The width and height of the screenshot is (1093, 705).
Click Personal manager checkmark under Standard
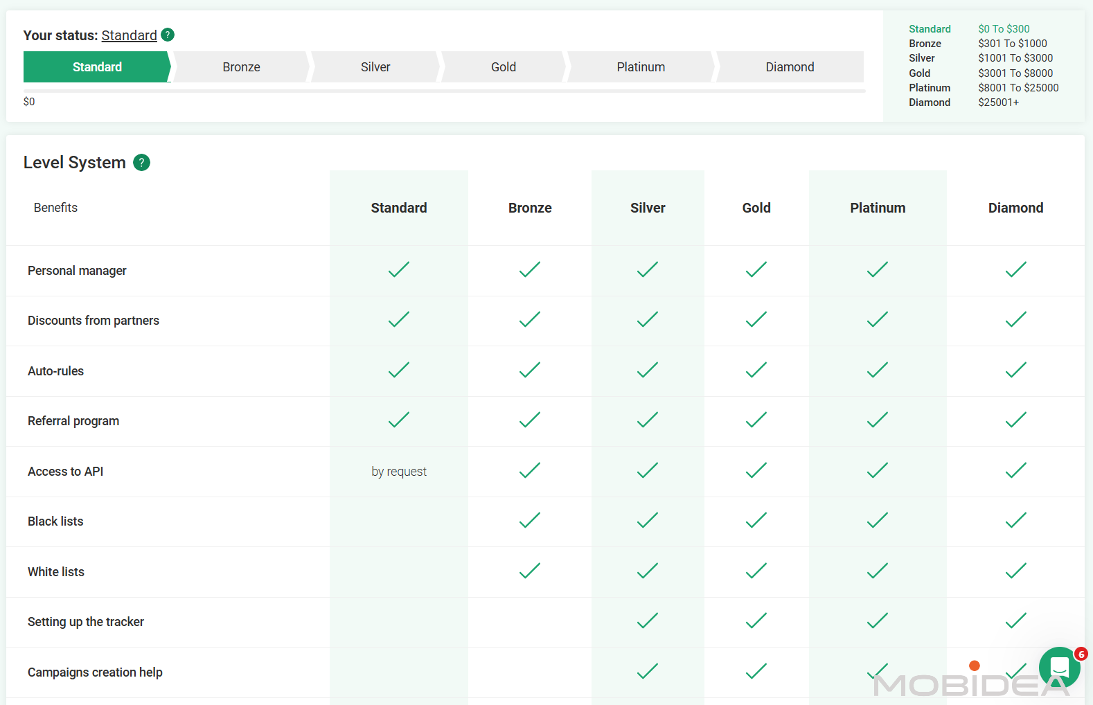(399, 269)
